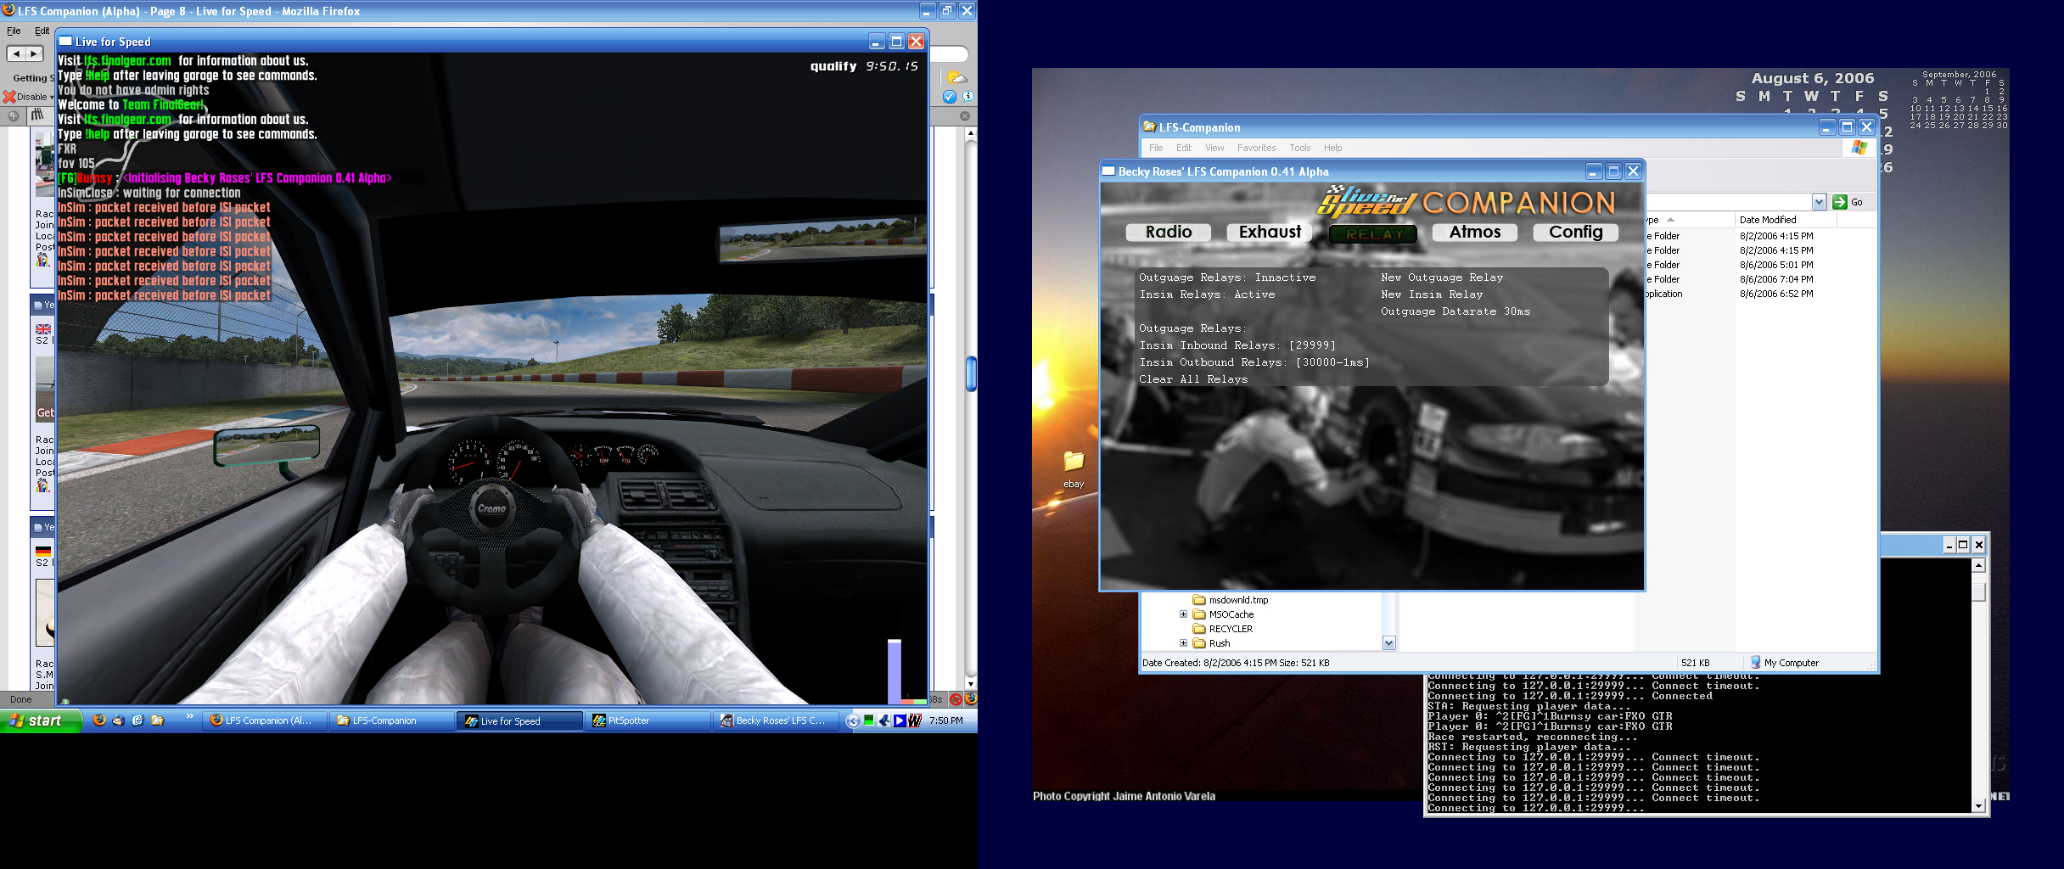Click Firefox page scroll-down arrow

[x=971, y=683]
